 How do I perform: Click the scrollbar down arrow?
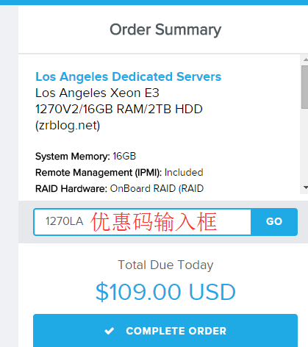tap(305, 187)
